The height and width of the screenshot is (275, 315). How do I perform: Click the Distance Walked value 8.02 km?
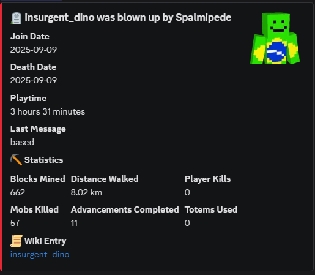pyautogui.click(x=86, y=192)
